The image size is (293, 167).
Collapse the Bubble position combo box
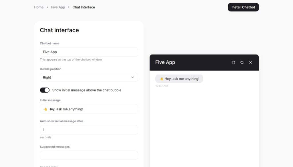89,77
